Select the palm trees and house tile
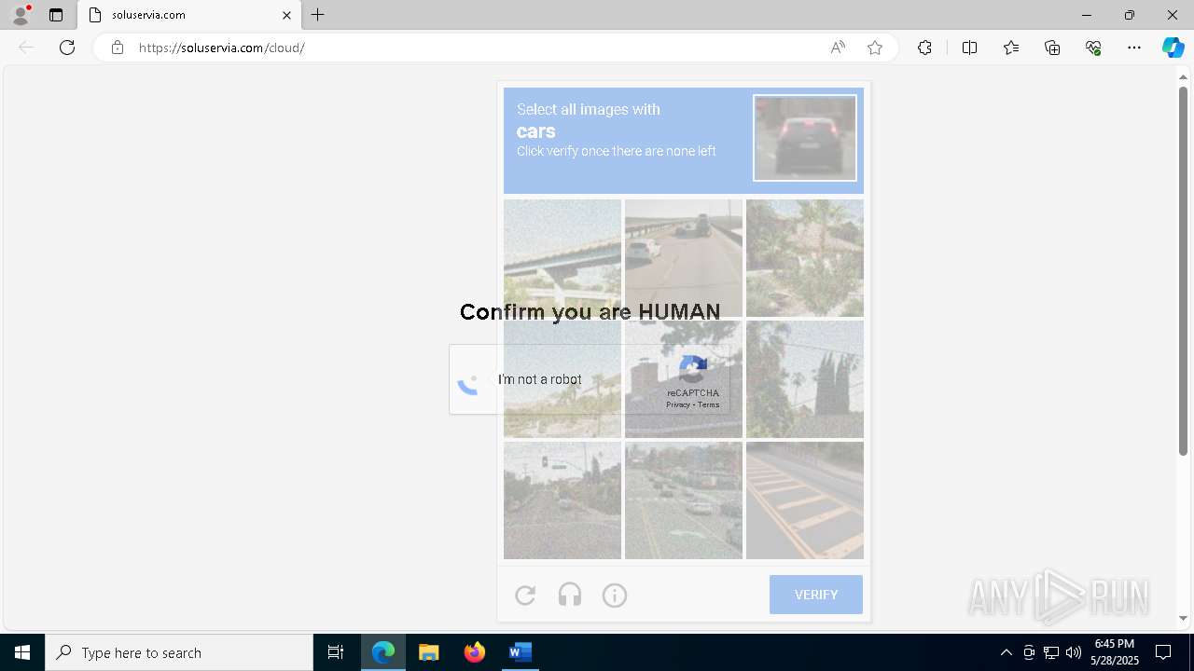The height and width of the screenshot is (671, 1194). (805, 258)
